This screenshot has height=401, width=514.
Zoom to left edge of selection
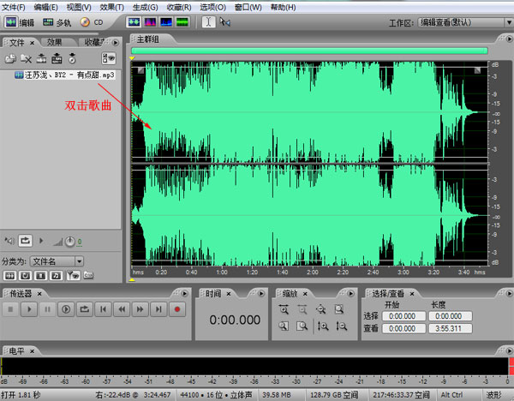point(284,326)
